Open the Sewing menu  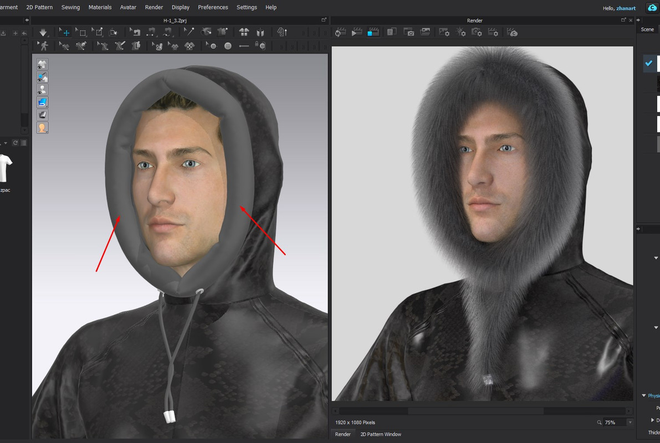pos(70,7)
